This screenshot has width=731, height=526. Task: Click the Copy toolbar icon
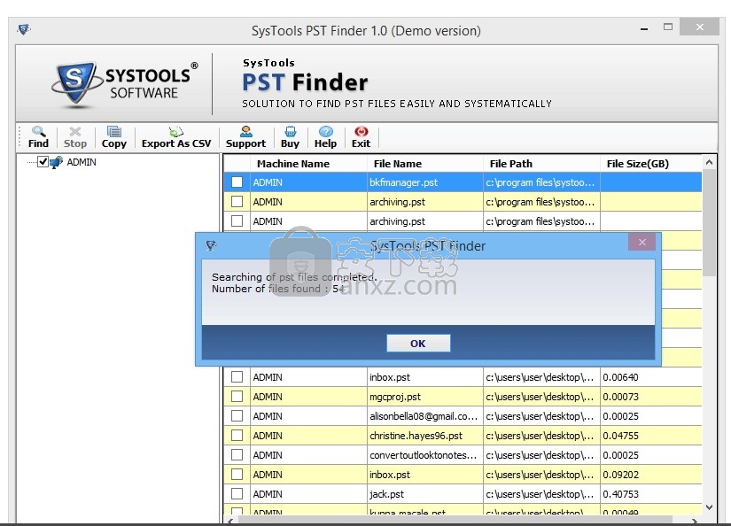point(113,137)
